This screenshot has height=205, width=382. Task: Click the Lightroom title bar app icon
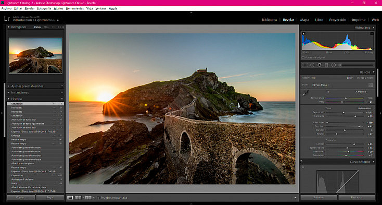(3, 3)
